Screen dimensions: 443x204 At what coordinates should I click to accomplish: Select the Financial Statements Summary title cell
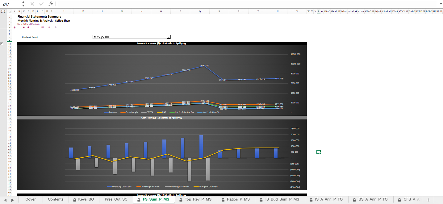pos(39,17)
